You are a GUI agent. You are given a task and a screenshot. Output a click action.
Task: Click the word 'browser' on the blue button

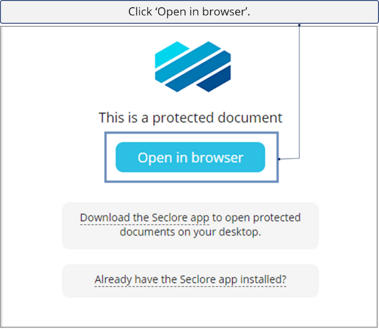click(x=217, y=158)
